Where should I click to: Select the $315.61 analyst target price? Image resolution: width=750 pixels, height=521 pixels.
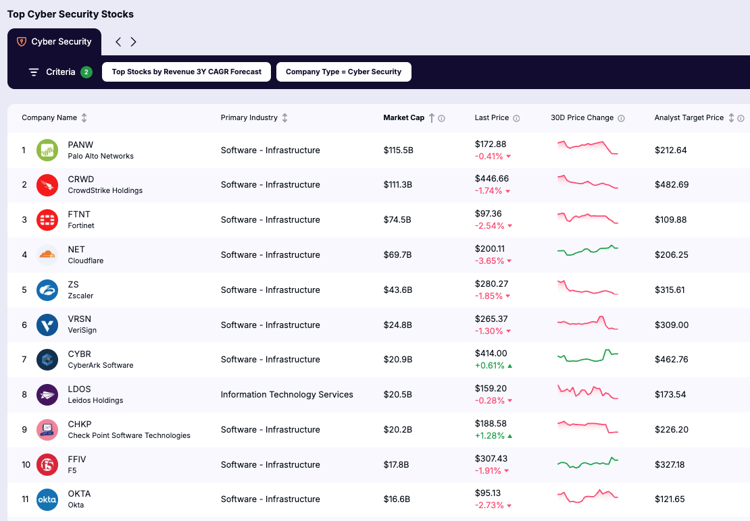click(670, 290)
